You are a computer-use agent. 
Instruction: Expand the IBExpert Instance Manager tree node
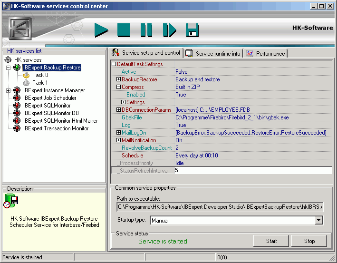8,90
